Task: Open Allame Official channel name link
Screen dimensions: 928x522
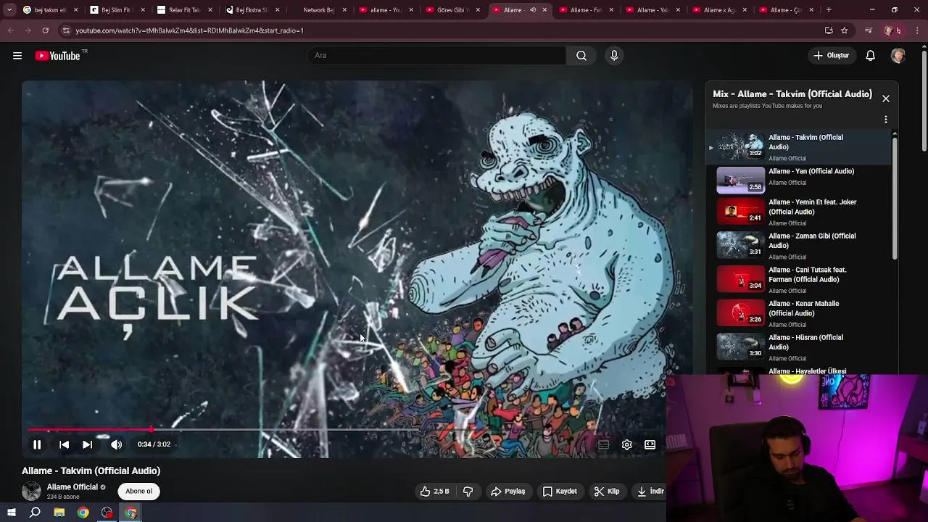Action: coord(72,487)
